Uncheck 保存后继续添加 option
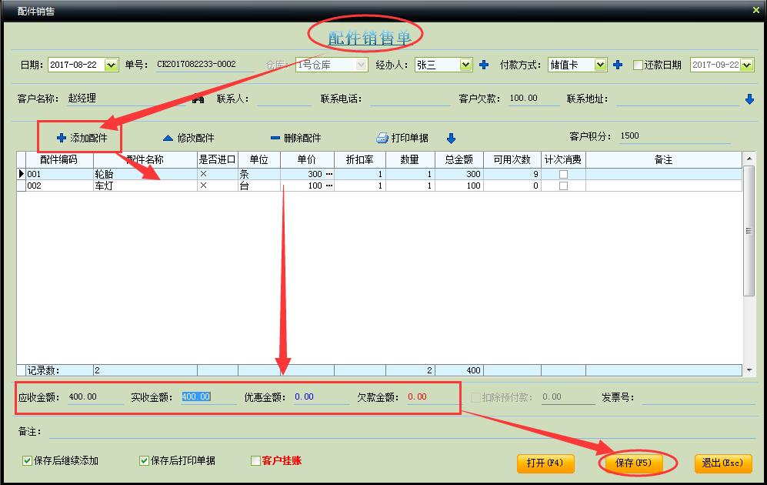 [x=28, y=461]
